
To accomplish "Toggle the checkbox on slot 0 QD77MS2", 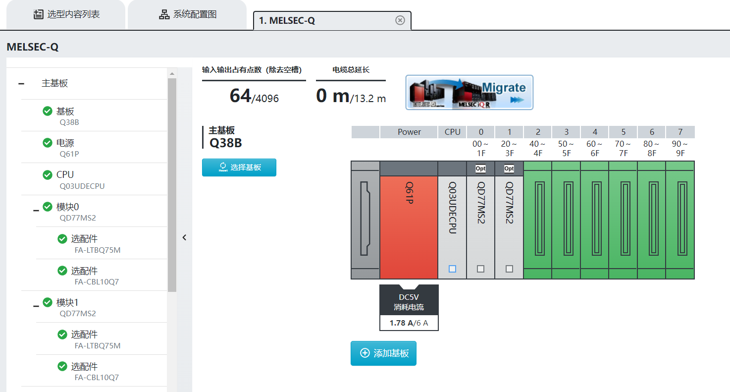I will point(480,269).
